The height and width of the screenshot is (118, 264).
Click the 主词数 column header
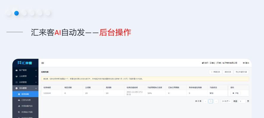pos(88,88)
